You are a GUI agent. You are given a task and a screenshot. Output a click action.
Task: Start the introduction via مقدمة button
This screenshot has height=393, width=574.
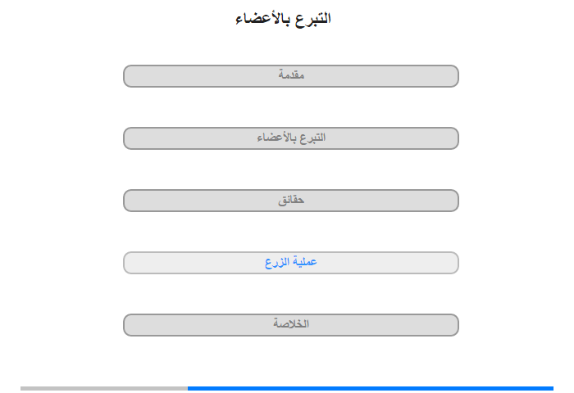(290, 76)
